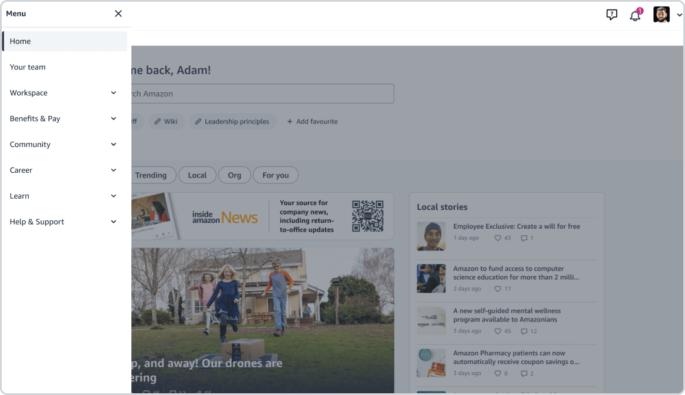This screenshot has width=685, height=395.
Task: Like the mental wellness program story
Action: (x=498, y=331)
